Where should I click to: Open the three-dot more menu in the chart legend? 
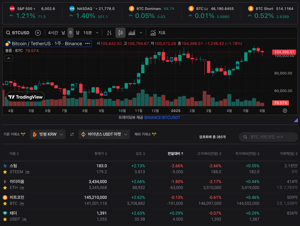(88, 44)
